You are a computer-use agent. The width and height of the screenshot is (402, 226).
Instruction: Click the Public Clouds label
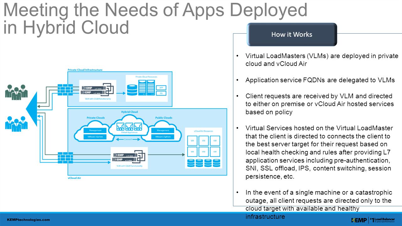click(164, 118)
